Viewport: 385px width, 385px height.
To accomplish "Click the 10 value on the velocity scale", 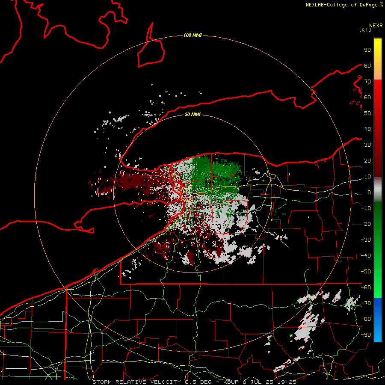I will coord(367,177).
